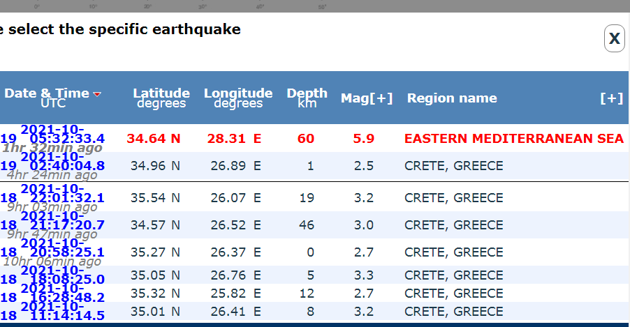Open the 2021-10-19 05:32:33.4 earthquake link
This screenshot has height=327, width=630.
click(62, 138)
